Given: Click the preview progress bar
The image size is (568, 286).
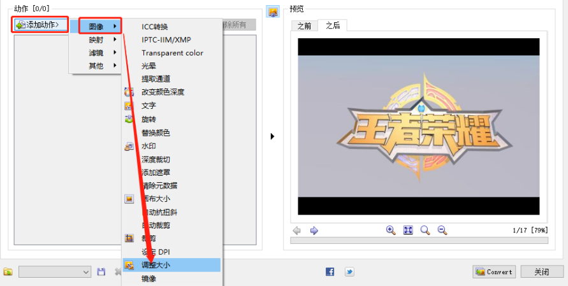Looking at the screenshot, I should point(419,240).
